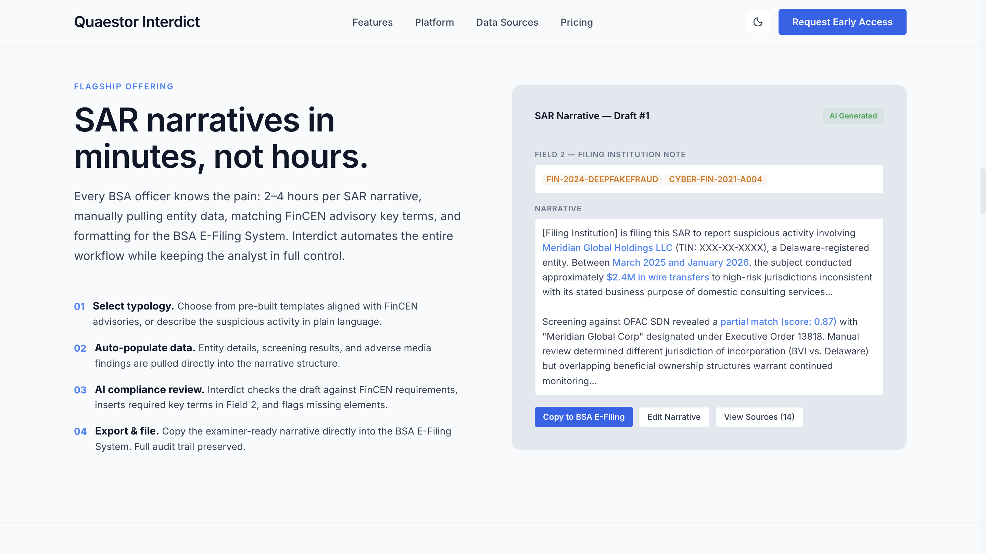986x554 pixels.
Task: Click the March 2025 and January 2026 highlight
Action: [x=680, y=262]
